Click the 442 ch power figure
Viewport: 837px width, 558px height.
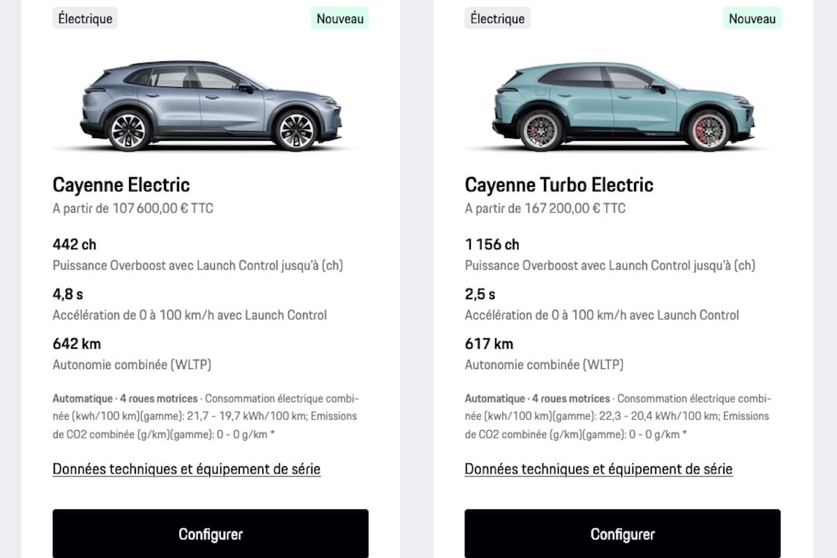tap(75, 244)
